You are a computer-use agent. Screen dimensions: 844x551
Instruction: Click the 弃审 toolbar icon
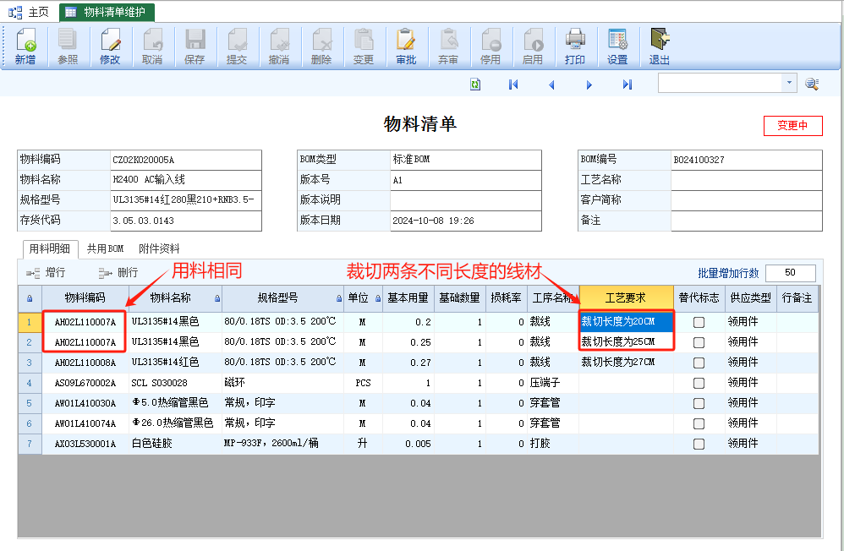(448, 46)
